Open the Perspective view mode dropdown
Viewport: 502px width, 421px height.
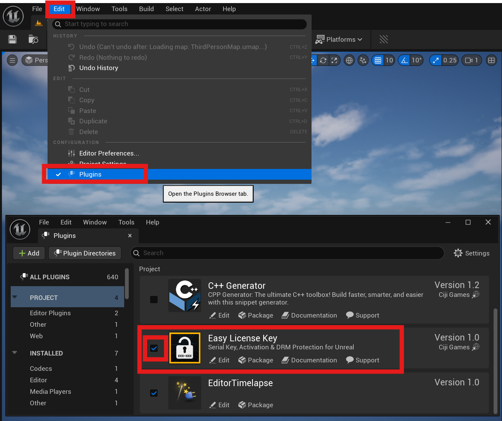[36, 60]
